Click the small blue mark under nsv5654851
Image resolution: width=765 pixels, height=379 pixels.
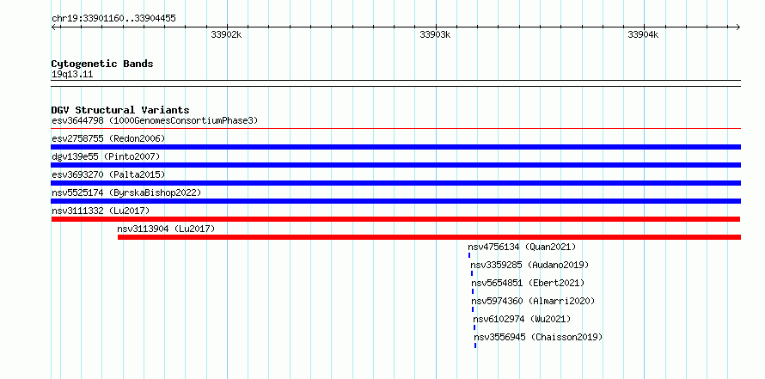473,291
